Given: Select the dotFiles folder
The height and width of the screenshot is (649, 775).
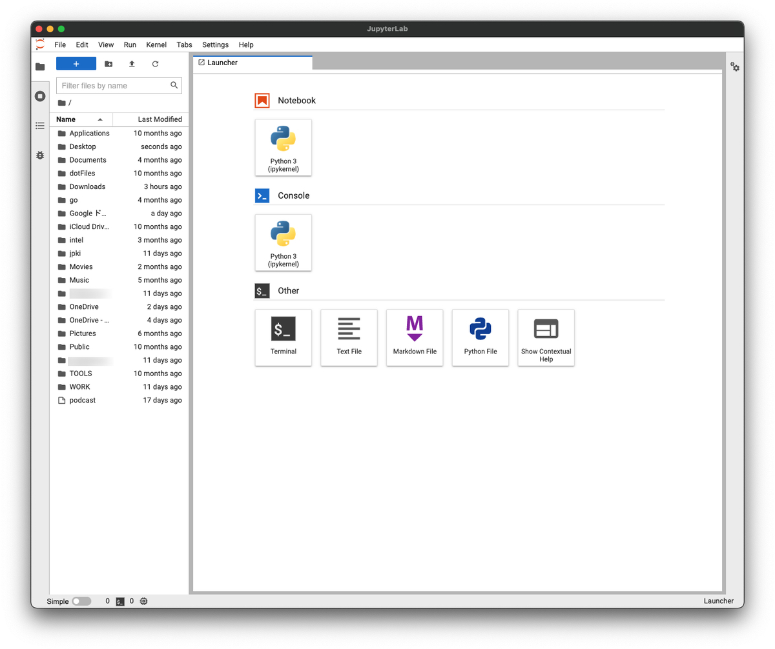Looking at the screenshot, I should click(119, 174).
